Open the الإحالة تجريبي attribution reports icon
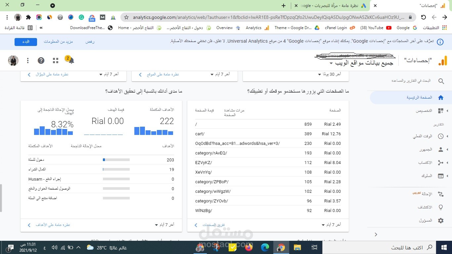The height and width of the screenshot is (254, 452). pyautogui.click(x=440, y=194)
